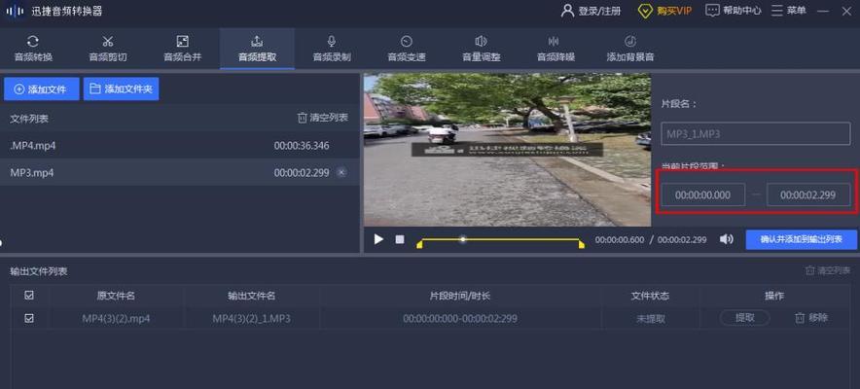
Task: Mute the preview with the speaker icon
Action: pyautogui.click(x=726, y=239)
